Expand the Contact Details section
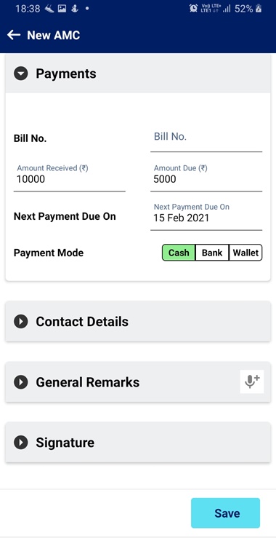This screenshot has height=538, width=276. (138, 322)
